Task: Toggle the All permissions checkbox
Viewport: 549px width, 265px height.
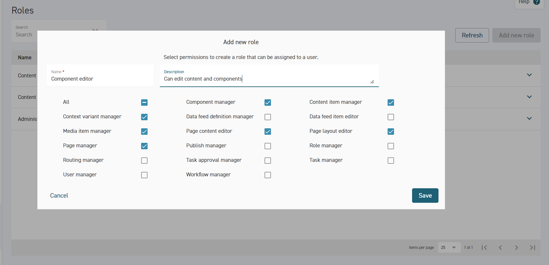Action: [144, 103]
